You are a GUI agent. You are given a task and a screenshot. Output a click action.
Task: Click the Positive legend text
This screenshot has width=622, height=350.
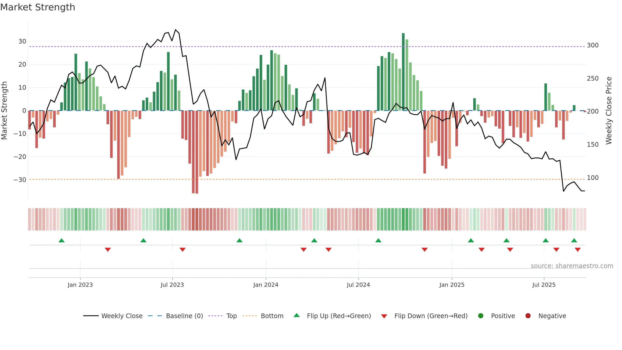click(503, 316)
